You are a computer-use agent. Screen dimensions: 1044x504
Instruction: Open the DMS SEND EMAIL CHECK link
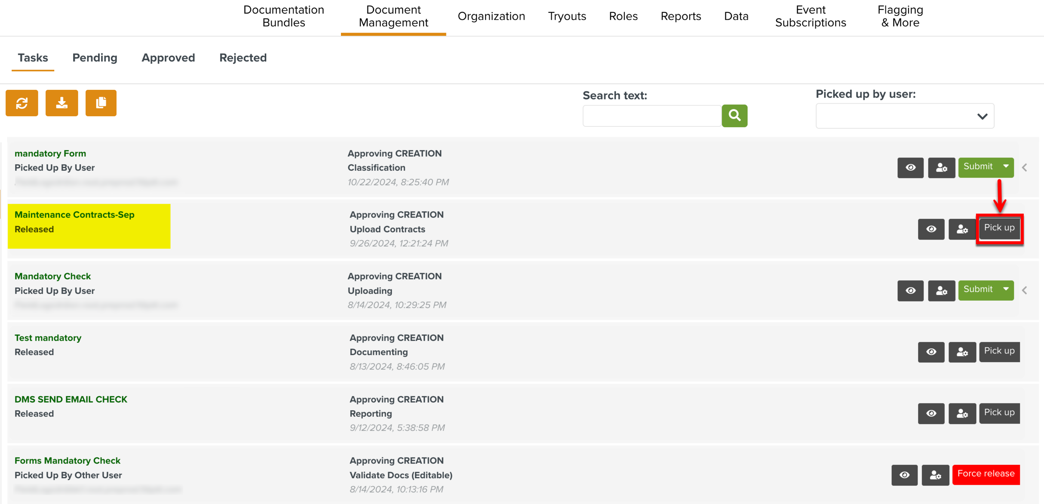71,400
